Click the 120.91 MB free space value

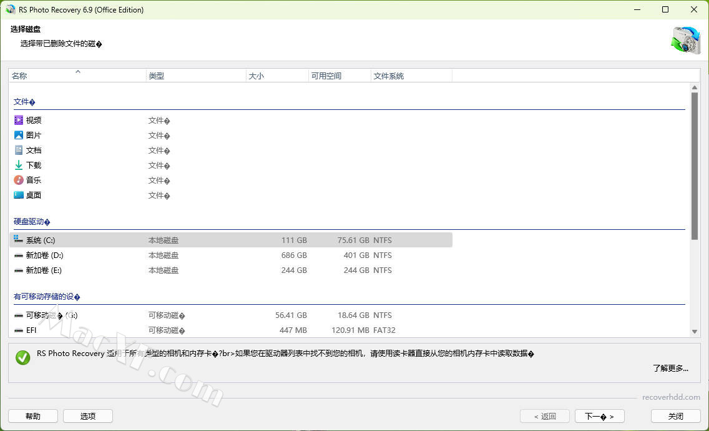coord(350,330)
